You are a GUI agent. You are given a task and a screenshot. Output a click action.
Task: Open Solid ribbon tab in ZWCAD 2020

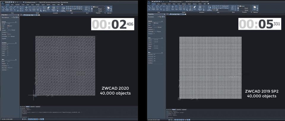12,5
